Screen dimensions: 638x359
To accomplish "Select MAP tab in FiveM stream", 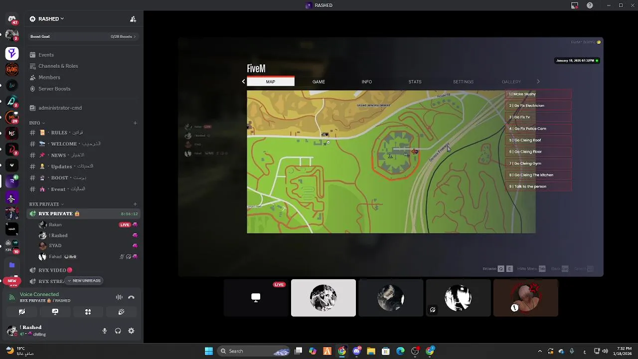I will (271, 82).
